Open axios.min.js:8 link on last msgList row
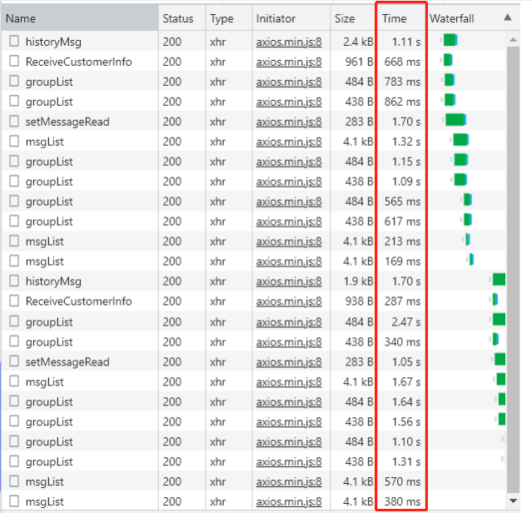 (x=289, y=501)
